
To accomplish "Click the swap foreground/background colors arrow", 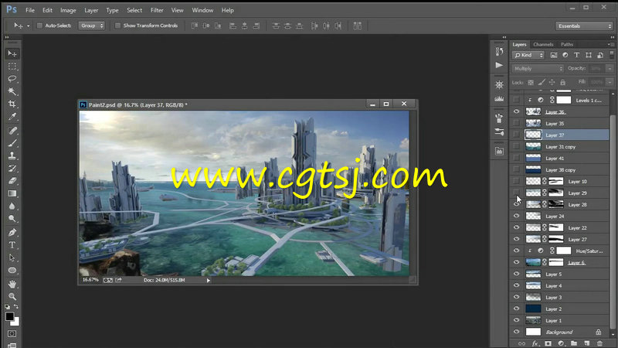I will (x=16, y=306).
